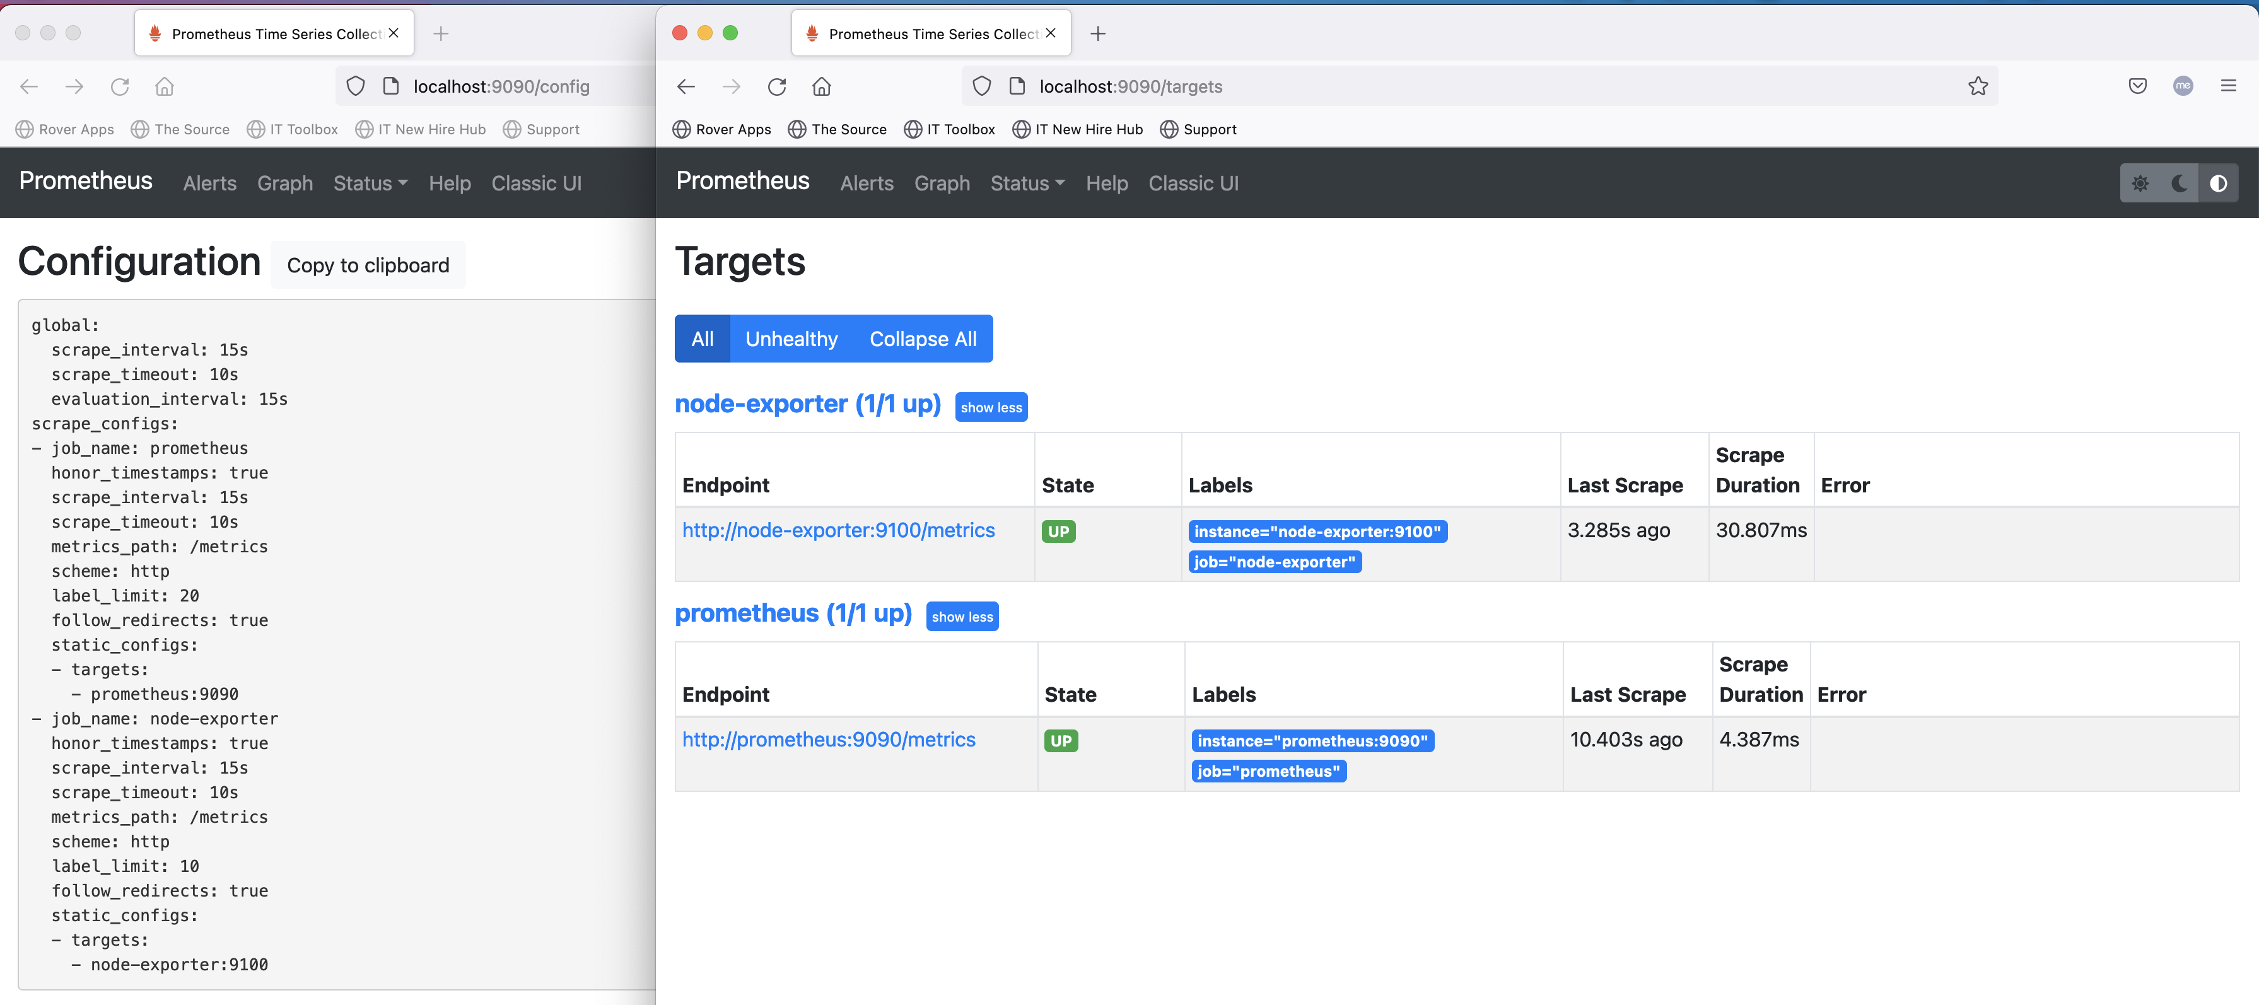Open Status dropdown in targets window navbar

click(1028, 183)
